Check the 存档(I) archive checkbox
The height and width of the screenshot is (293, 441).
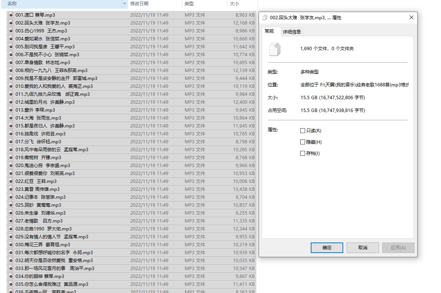point(303,153)
